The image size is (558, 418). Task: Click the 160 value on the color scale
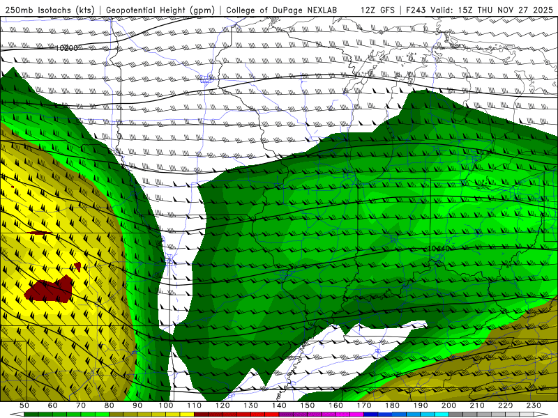pos(335,405)
